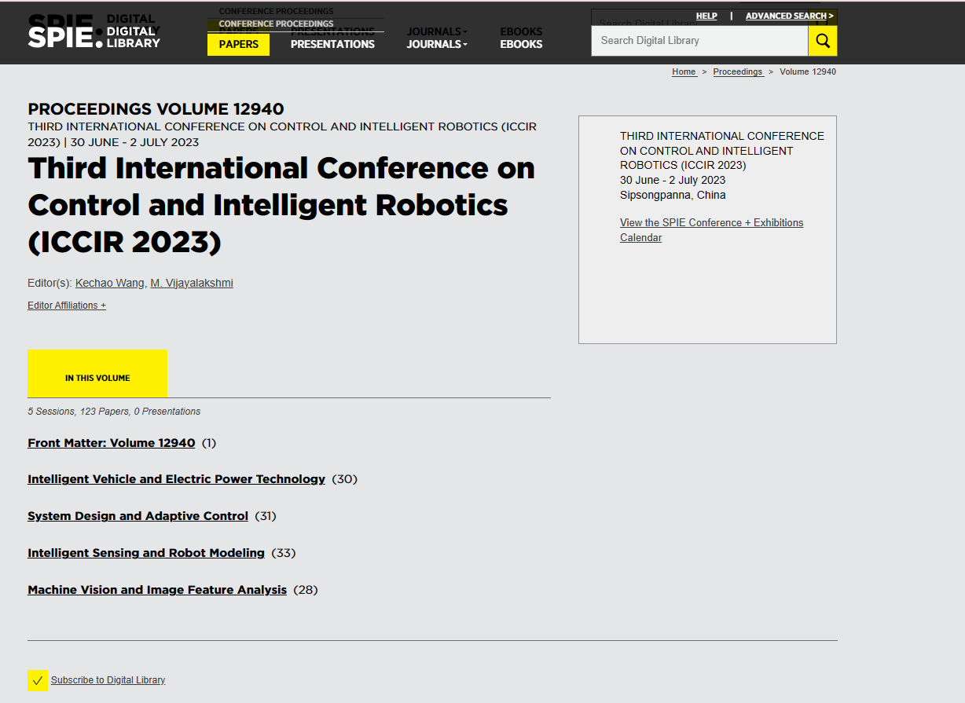The width and height of the screenshot is (965, 703).
Task: Open the SPIE Digital Library logo
Action: (x=94, y=36)
